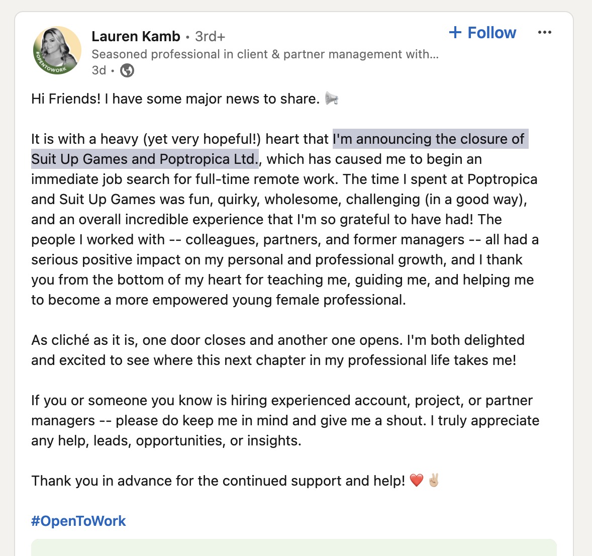Open the #OpenToWork hashtag link
Viewport: 592px width, 556px height.
pos(78,521)
